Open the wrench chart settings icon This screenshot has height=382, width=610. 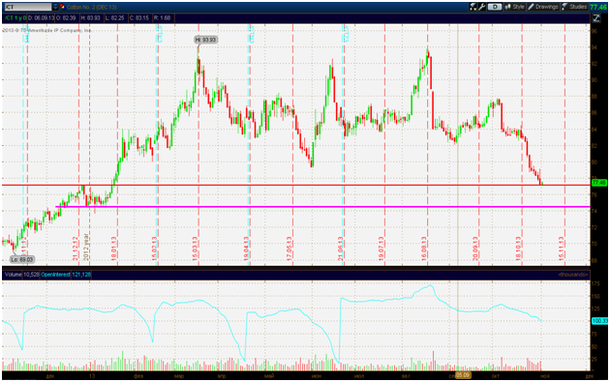click(481, 7)
